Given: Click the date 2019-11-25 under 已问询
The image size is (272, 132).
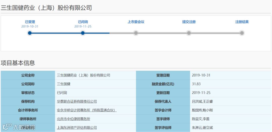Looking at the screenshot, I should click(83, 26).
